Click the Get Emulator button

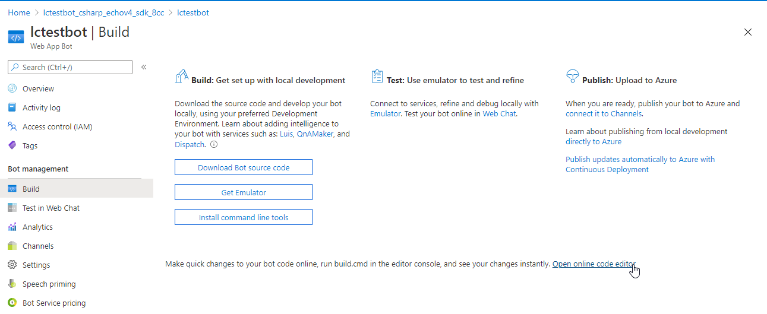click(244, 192)
